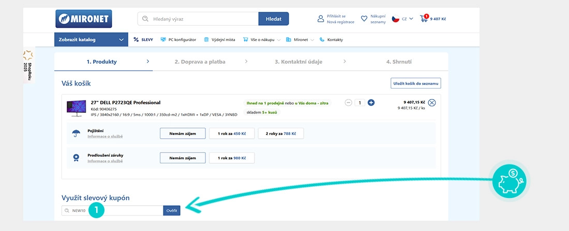Click the Mironet logo

pos(83,19)
